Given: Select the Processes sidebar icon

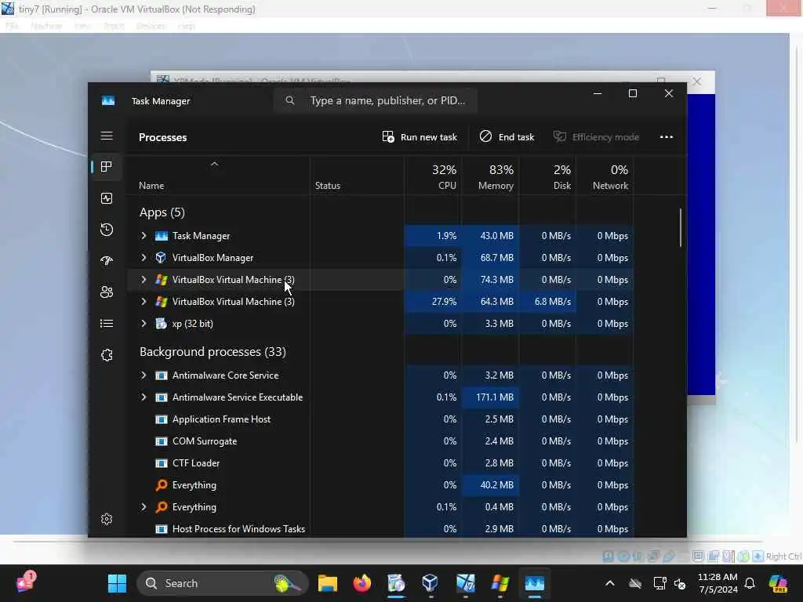Looking at the screenshot, I should pyautogui.click(x=107, y=167).
